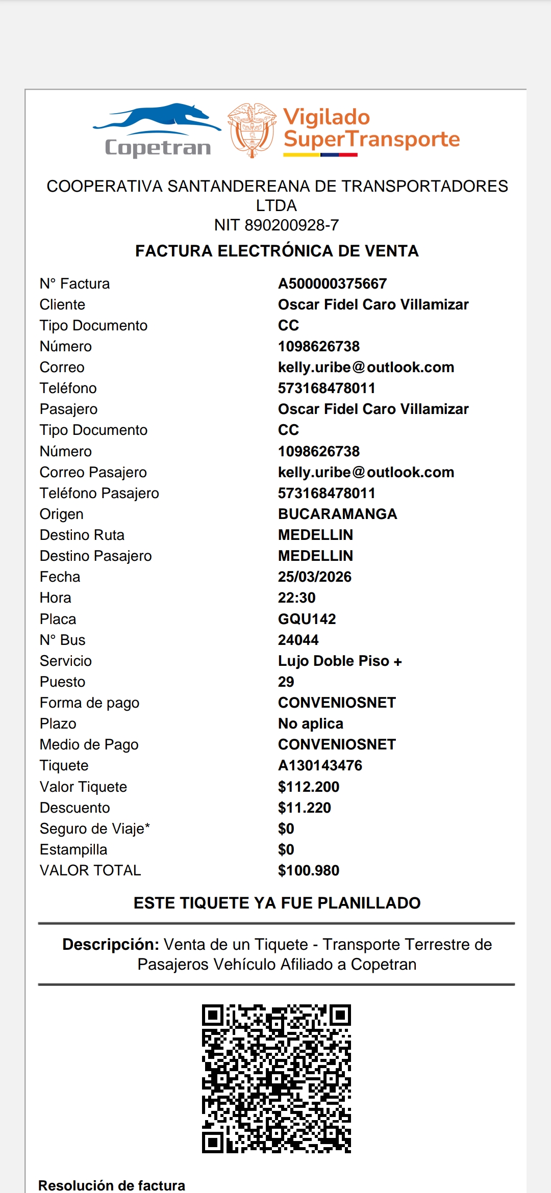Select the NIT 890200928-7 text
Image resolution: width=551 pixels, height=1193 pixels.
[x=276, y=225]
